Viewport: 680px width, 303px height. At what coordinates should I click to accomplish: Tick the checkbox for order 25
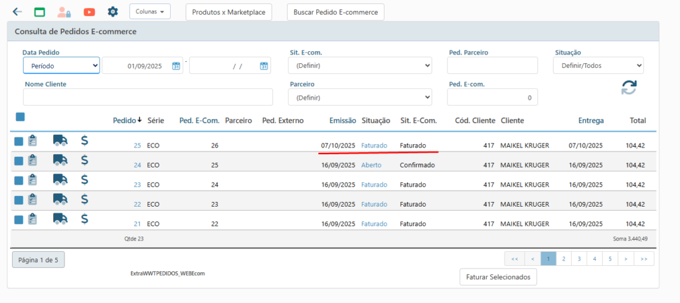tap(19, 142)
